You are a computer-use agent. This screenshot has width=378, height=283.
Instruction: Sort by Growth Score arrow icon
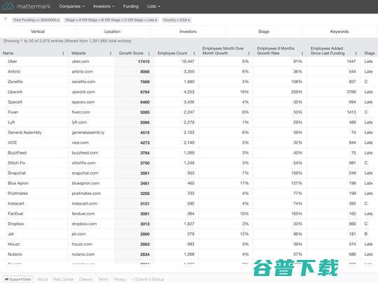pos(149,53)
